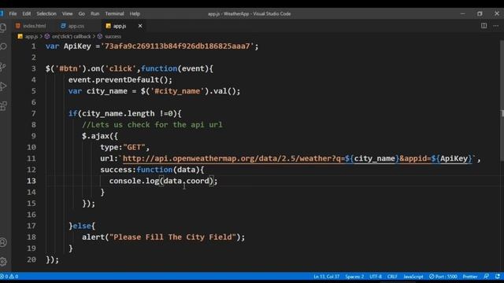This screenshot has width=504, height=283.
Task: Open Source Control view in activity bar
Action: point(3,67)
